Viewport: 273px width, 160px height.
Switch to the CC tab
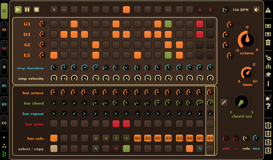pyautogui.click(x=4, y=123)
